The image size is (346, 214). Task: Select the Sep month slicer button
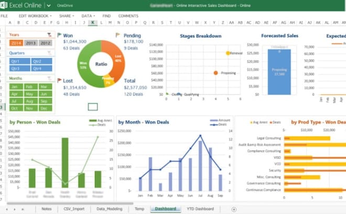click(x=46, y=101)
